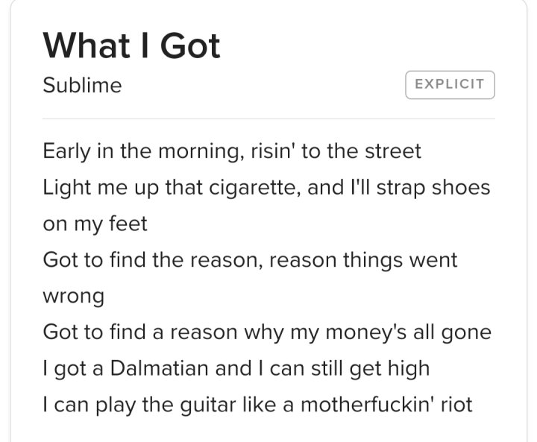Click the word "cigarette" in the lyrics
Screen dimensions: 537x442
coord(255,188)
